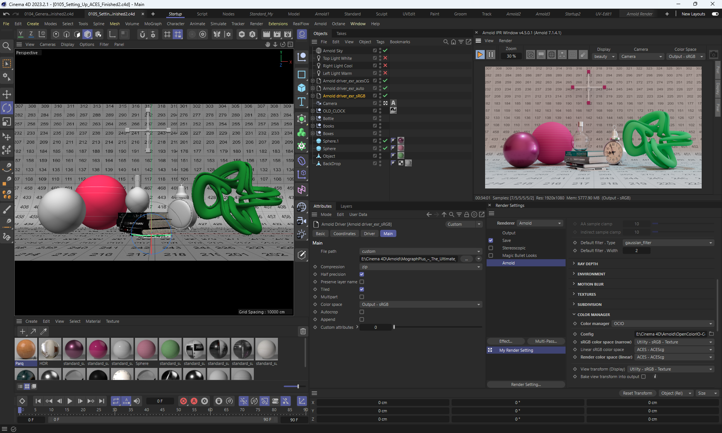The width and height of the screenshot is (722, 433).
Task: Open the Renderer Arnold dropdown
Action: (x=540, y=223)
